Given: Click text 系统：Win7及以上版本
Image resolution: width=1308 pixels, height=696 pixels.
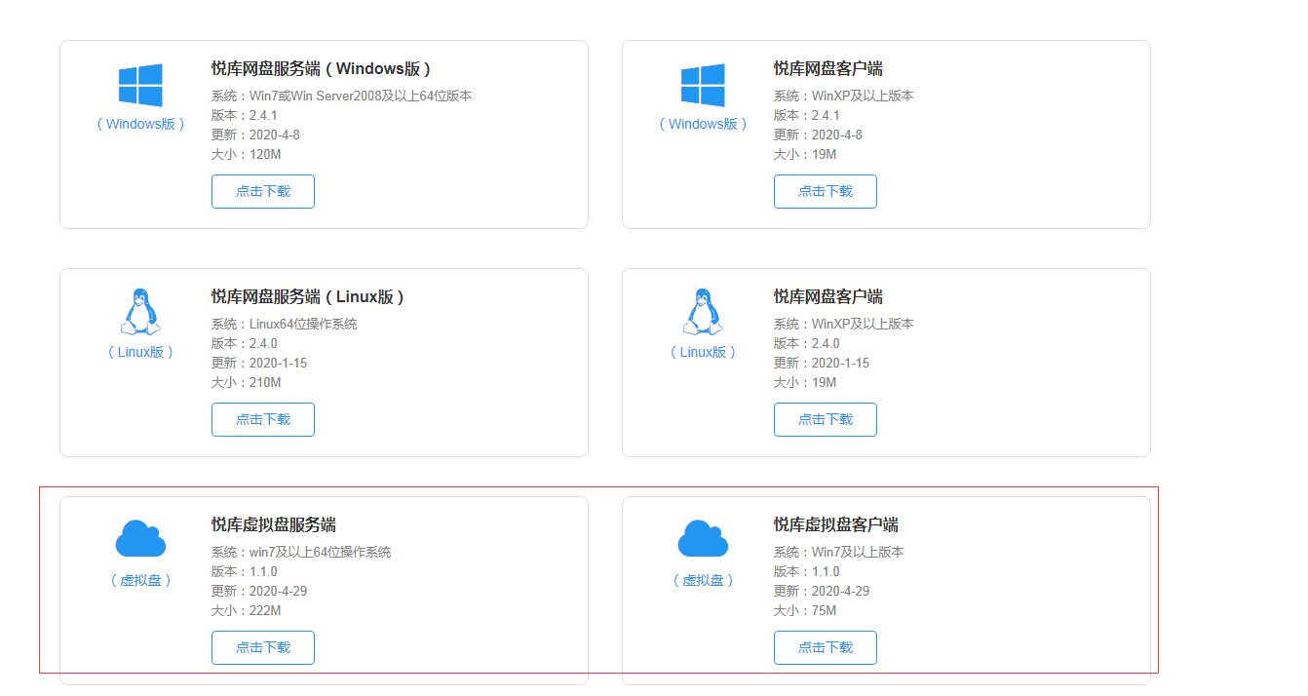Looking at the screenshot, I should (839, 552).
